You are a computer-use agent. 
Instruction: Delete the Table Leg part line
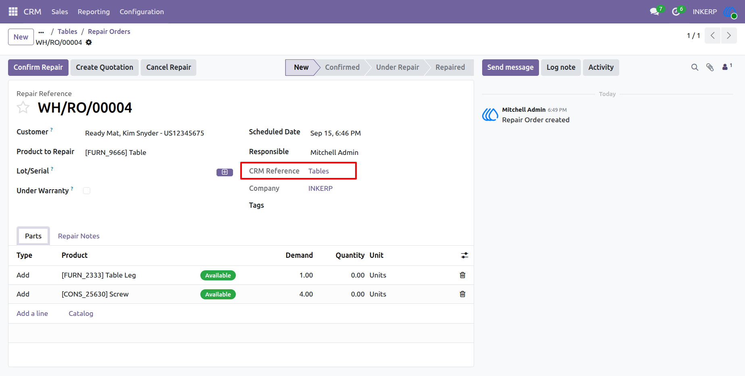[x=462, y=275]
